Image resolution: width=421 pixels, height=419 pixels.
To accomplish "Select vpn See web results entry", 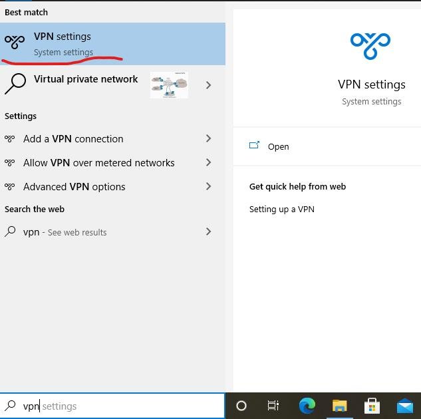I will pos(112,232).
